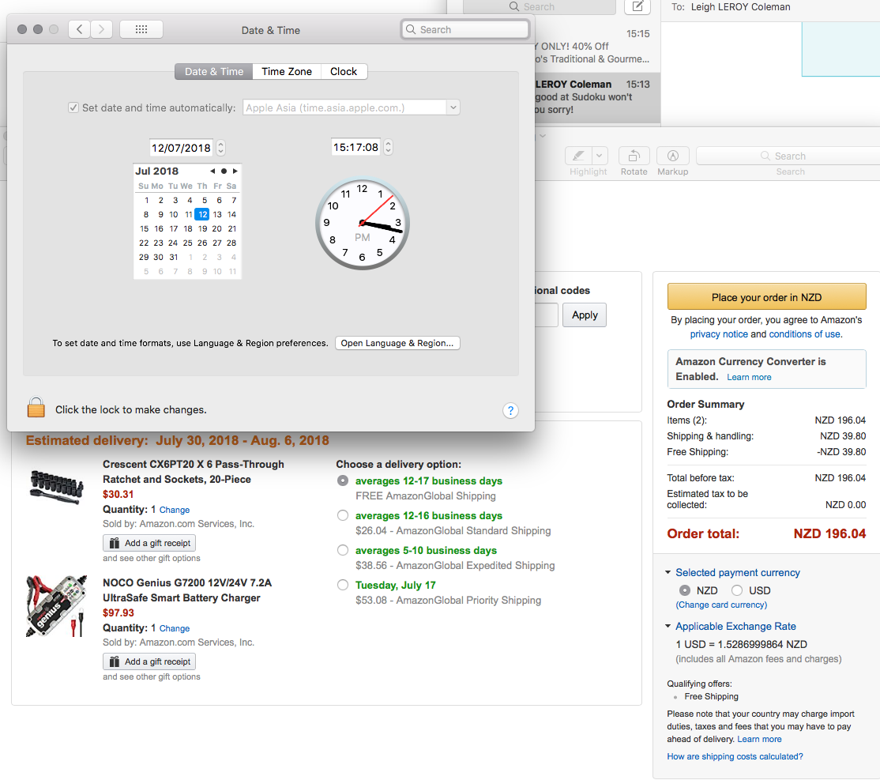Viewport: 880px width, 780px height.
Task: Click the System Preferences search field
Action: 464,30
